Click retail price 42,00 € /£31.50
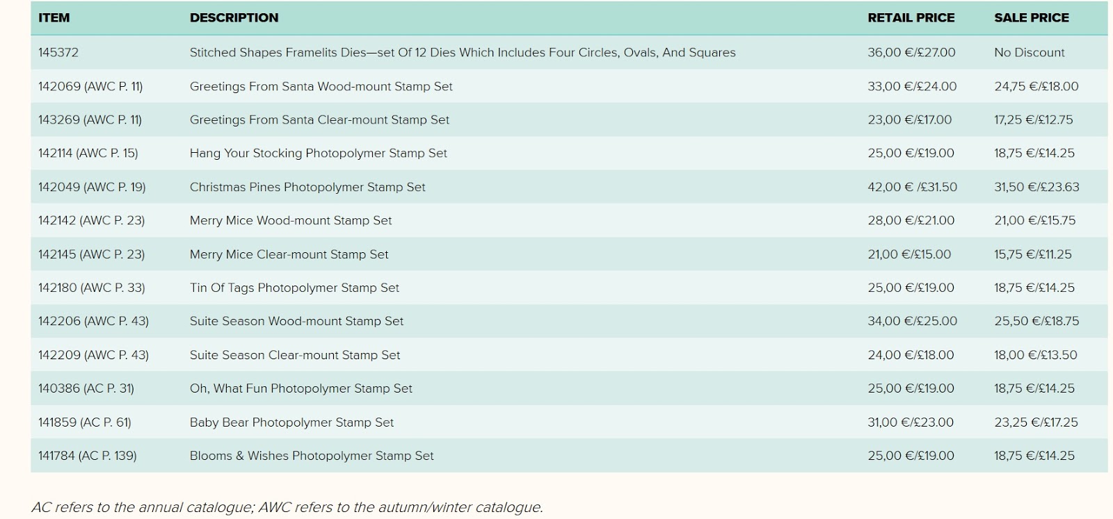This screenshot has width=1113, height=519. (913, 187)
